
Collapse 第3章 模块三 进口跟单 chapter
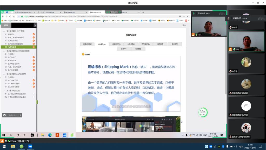(x=4, y=74)
